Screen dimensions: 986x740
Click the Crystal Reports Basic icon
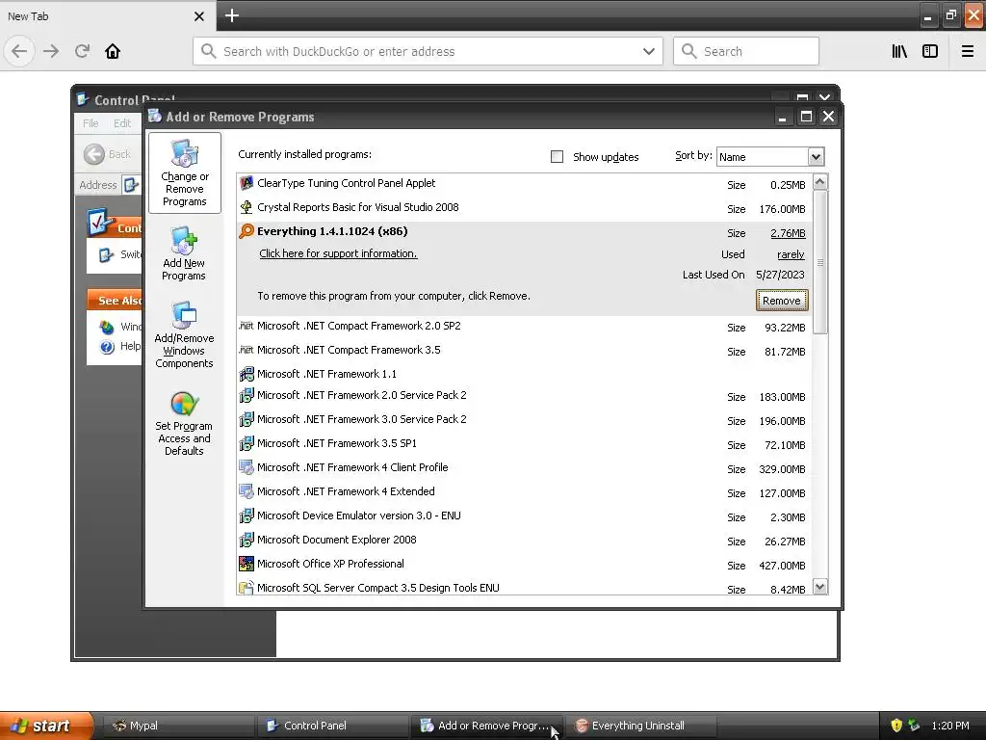tap(246, 208)
